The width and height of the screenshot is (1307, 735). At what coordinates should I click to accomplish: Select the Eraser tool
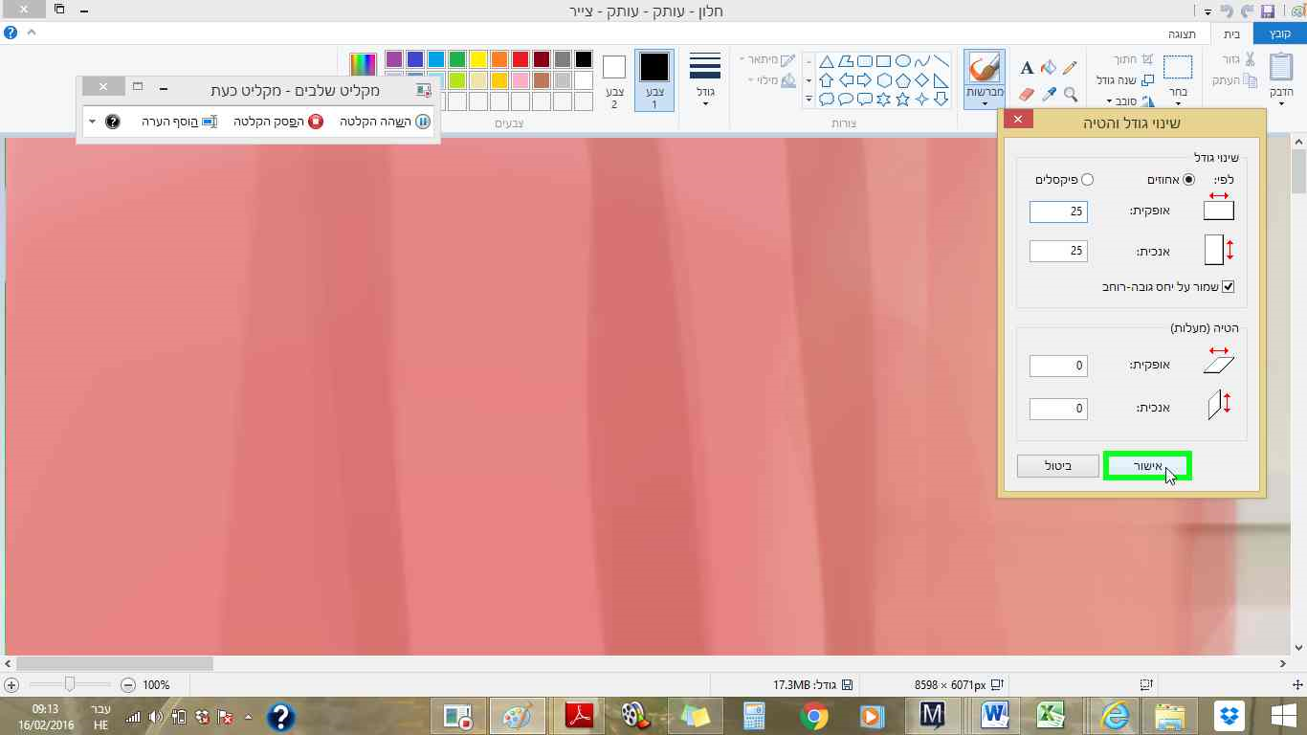[x=1027, y=94]
